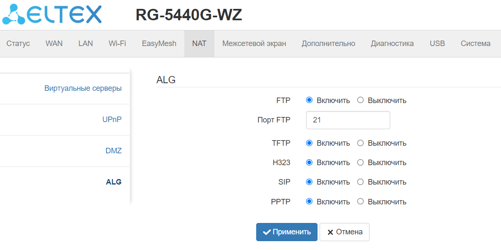
Task: Select Выключить for TFTP
Action: (360, 143)
